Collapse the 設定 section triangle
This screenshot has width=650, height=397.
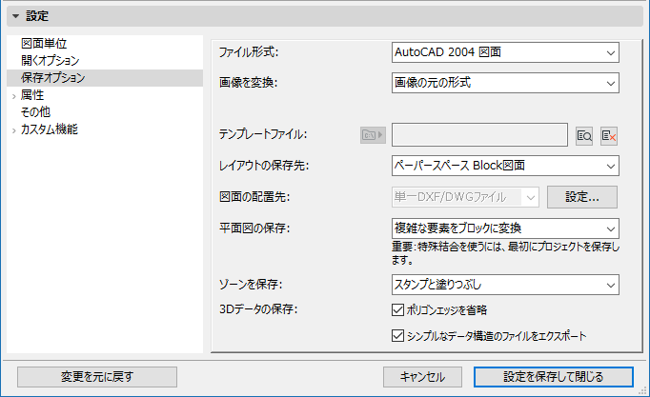tap(16, 16)
